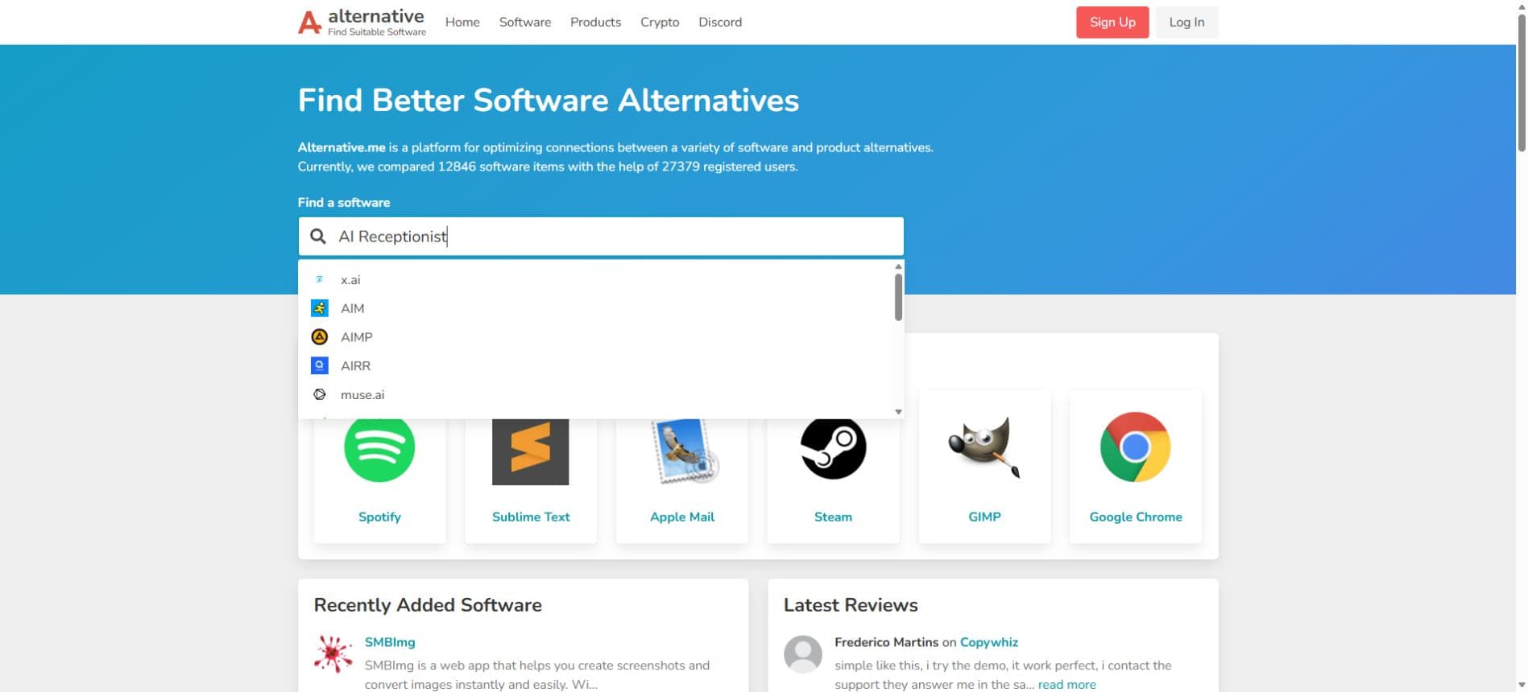Open the Google Chrome link
The width and height of the screenshot is (1528, 692).
point(1136,517)
